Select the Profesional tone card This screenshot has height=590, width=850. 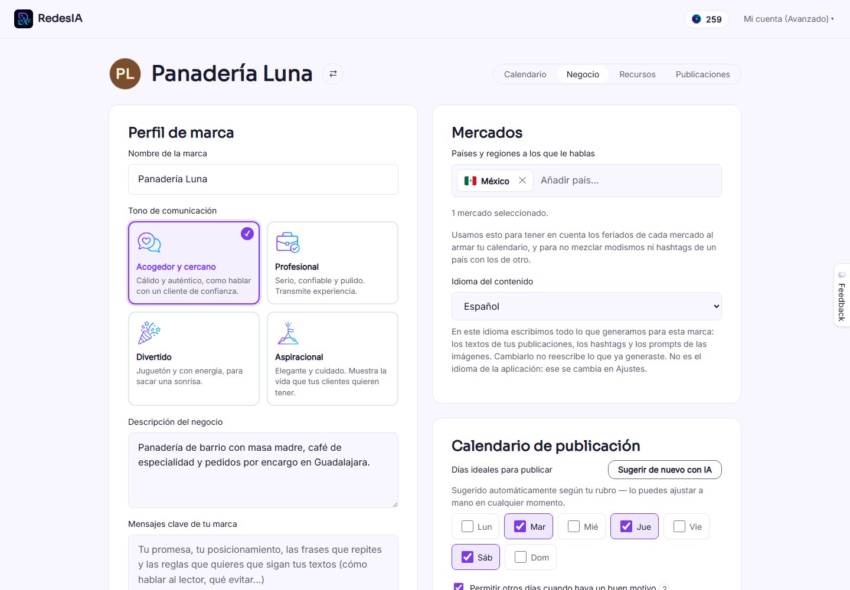coord(332,263)
